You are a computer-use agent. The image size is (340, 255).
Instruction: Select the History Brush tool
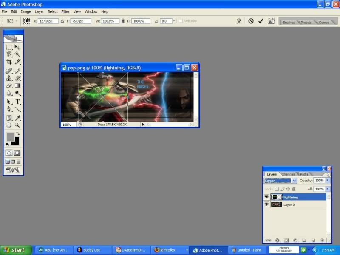(17, 78)
